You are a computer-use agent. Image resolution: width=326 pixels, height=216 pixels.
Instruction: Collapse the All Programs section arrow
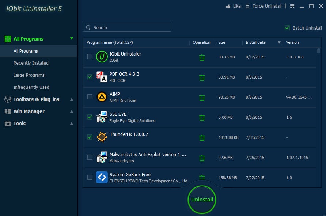72,38
